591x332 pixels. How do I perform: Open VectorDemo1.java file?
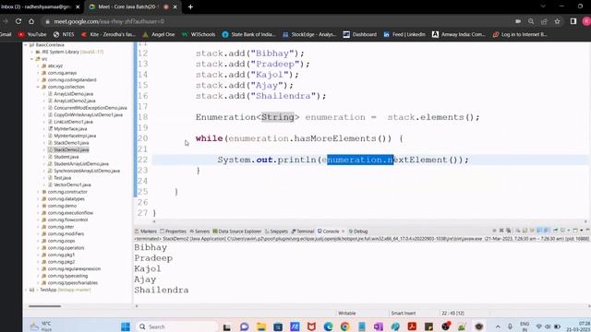72,184
